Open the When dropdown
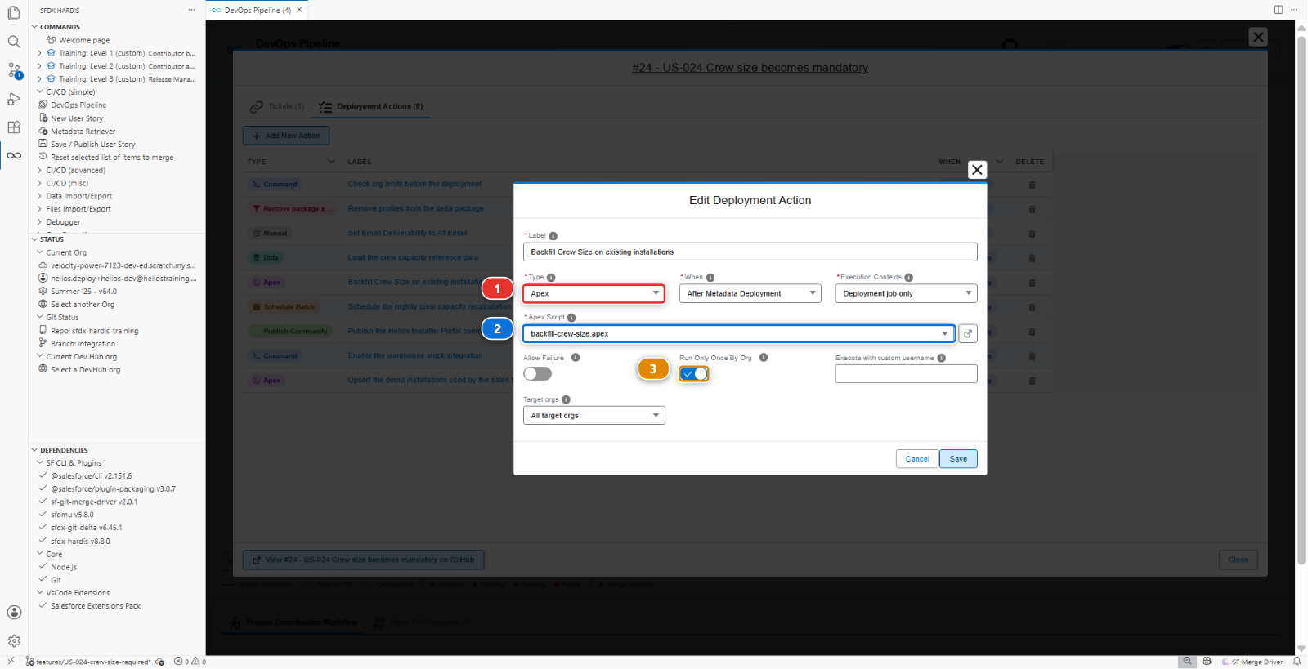Screen dimensions: 1308x669 point(750,293)
